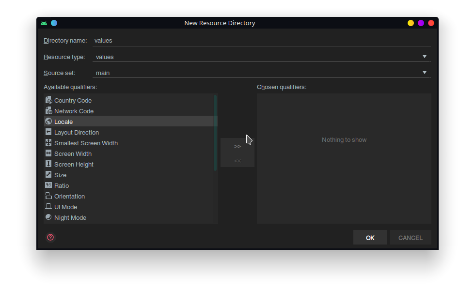Click the UI Mode icon
This screenshot has height=291, width=475.
48,206
